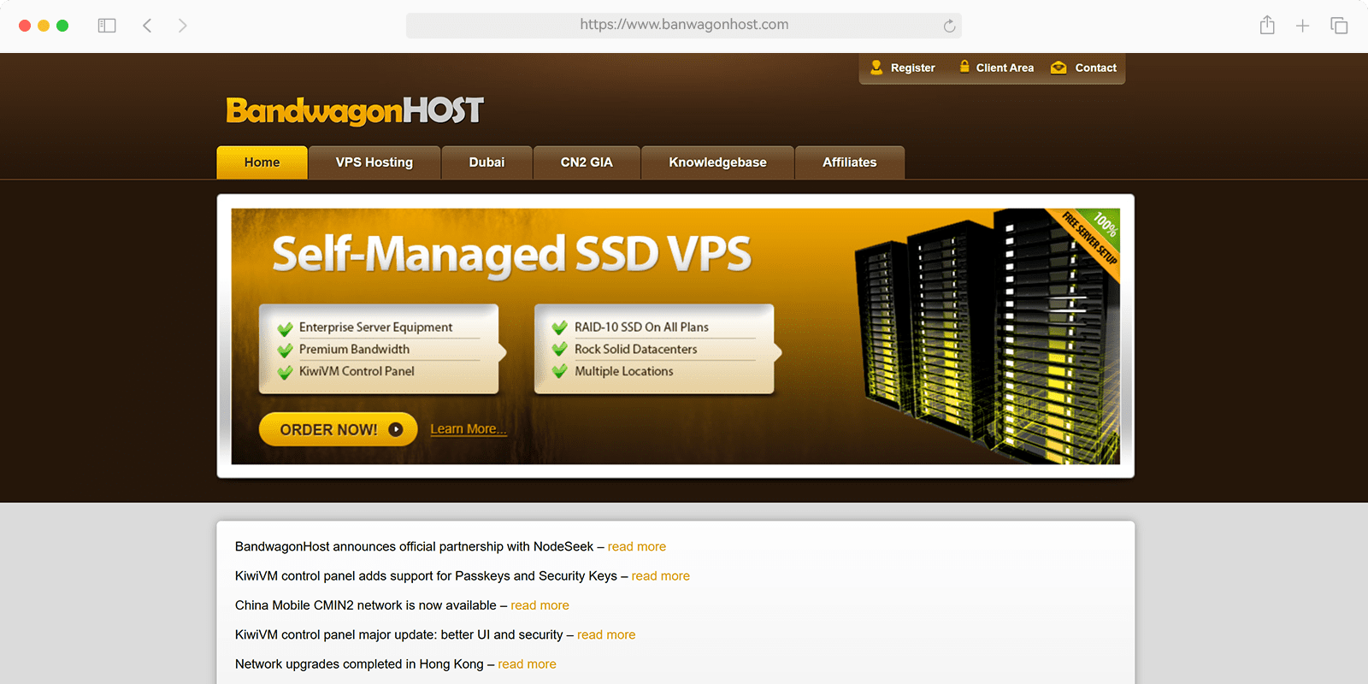This screenshot has width=1368, height=684.
Task: Follow the Learn More link
Action: tap(468, 429)
